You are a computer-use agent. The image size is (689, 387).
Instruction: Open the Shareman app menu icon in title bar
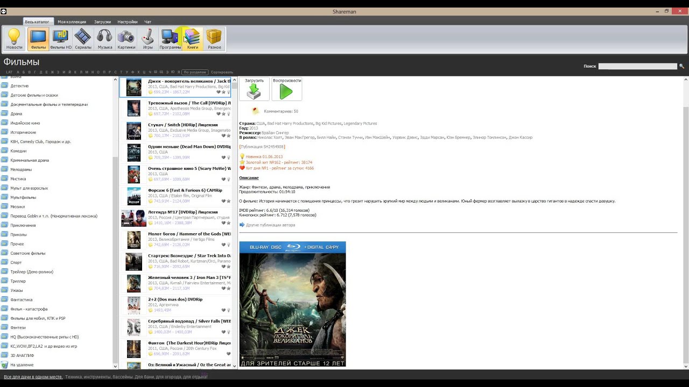click(4, 11)
